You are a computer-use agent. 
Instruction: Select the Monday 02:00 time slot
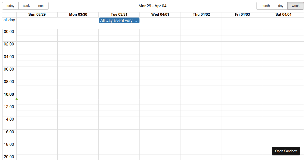pyautogui.click(x=78, y=45)
